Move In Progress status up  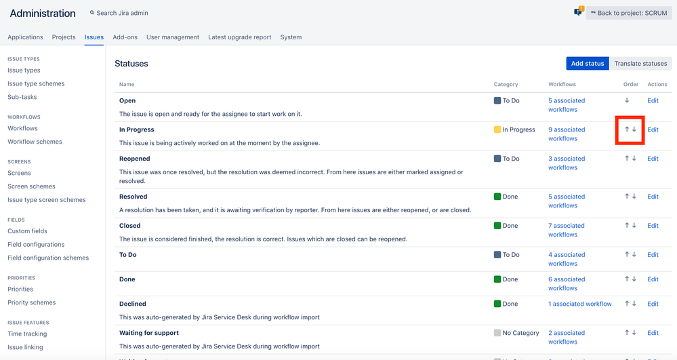[x=627, y=129]
